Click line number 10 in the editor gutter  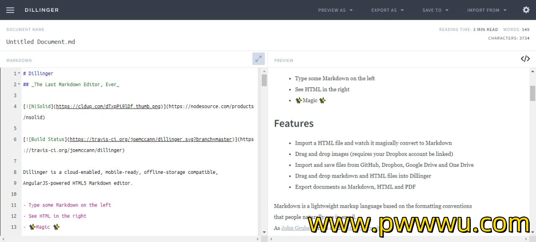[x=13, y=194]
